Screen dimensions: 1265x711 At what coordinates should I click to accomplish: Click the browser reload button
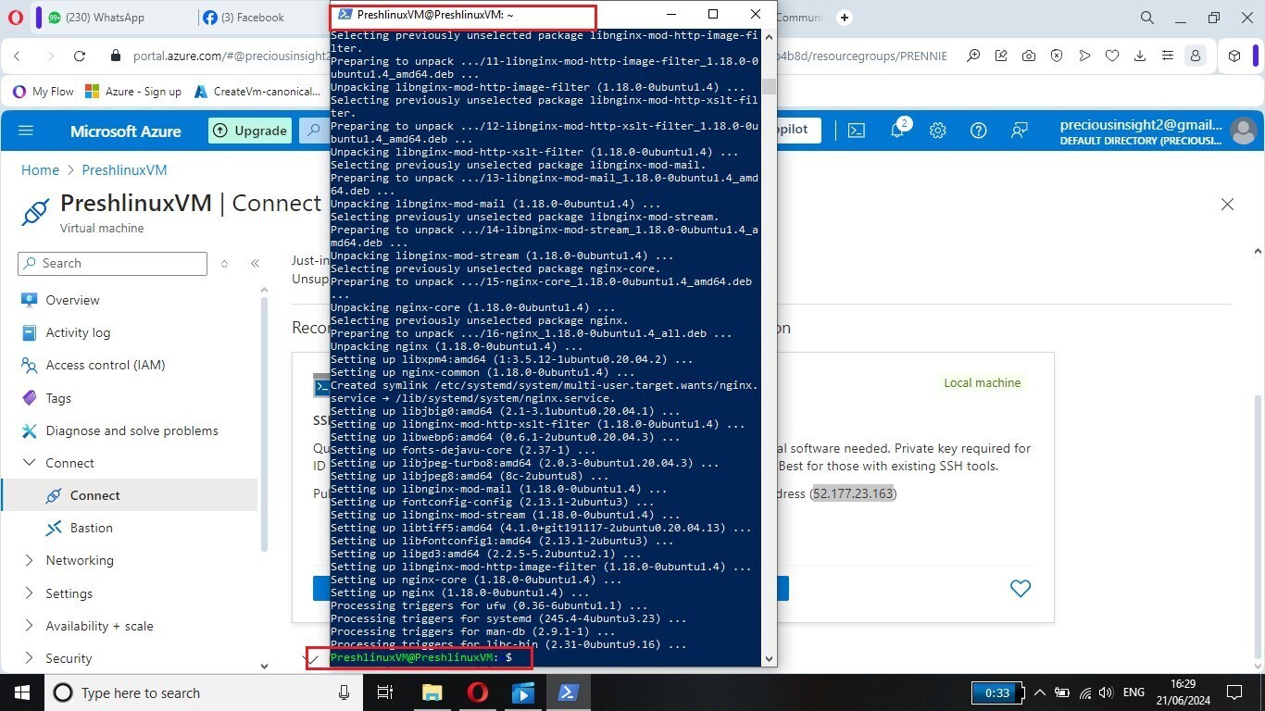click(x=80, y=56)
